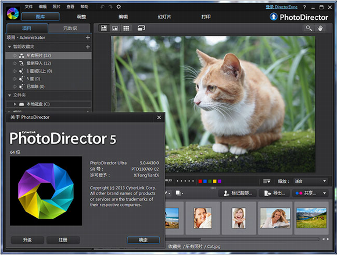The width and height of the screenshot is (337, 255).
Task: Apply the purple color label
Action: click(220, 181)
